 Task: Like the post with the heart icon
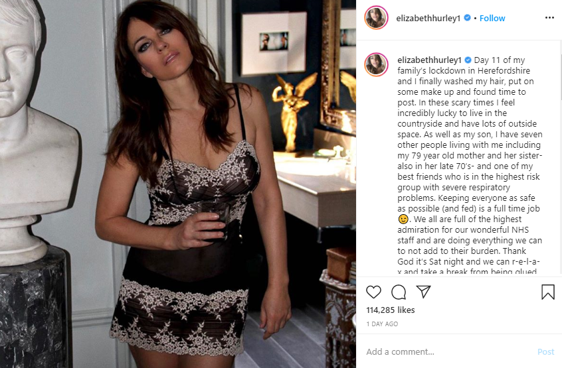point(373,292)
